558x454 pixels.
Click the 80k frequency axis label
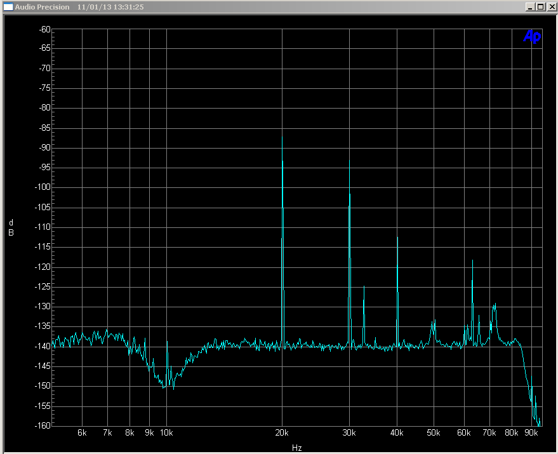coord(512,432)
